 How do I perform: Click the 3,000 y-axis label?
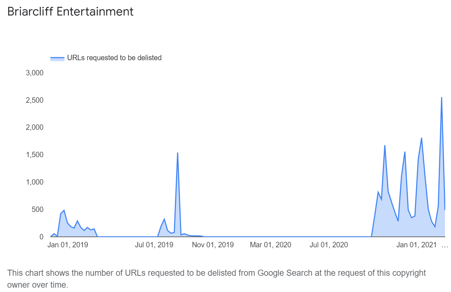point(35,73)
